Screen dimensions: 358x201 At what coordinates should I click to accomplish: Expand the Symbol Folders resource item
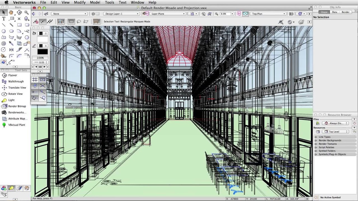pyautogui.click(x=316, y=151)
